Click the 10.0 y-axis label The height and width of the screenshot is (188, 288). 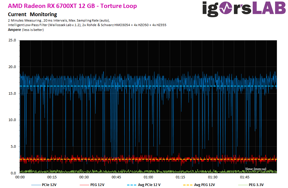tap(12, 120)
